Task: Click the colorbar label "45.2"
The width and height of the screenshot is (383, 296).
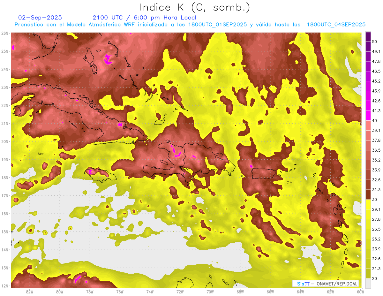Action: coord(376,81)
